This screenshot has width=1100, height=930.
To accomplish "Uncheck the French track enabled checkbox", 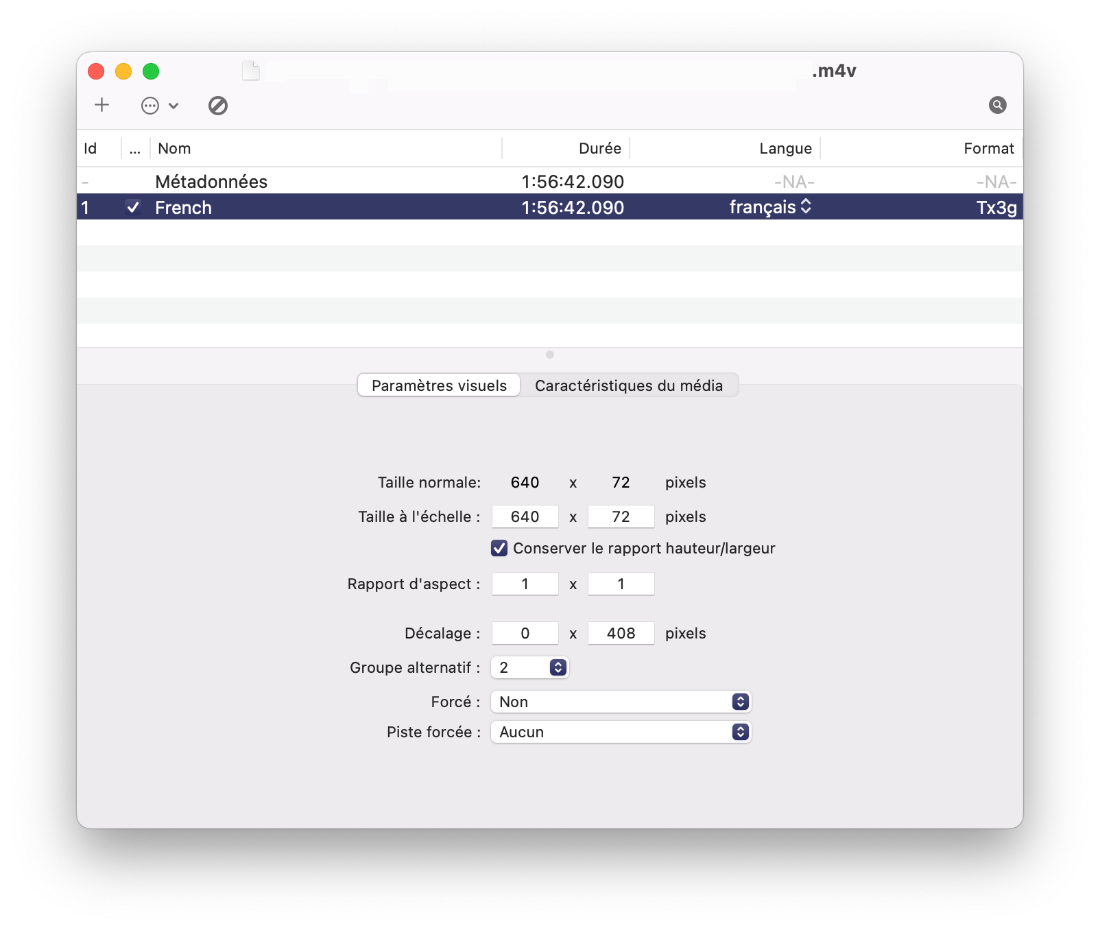I will pos(133,207).
